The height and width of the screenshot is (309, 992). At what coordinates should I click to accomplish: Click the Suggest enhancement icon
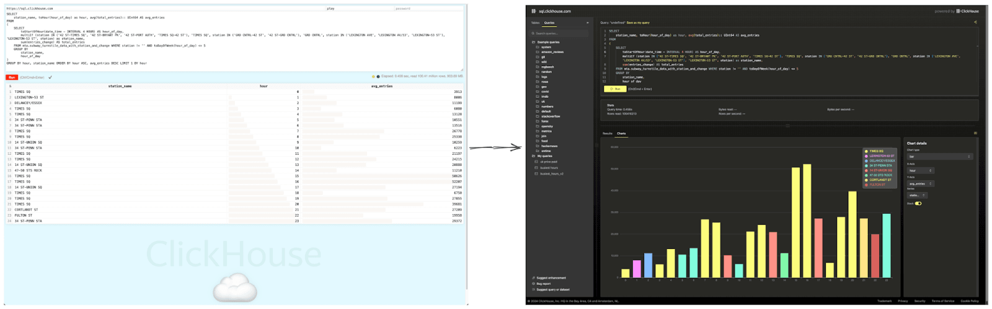click(533, 278)
